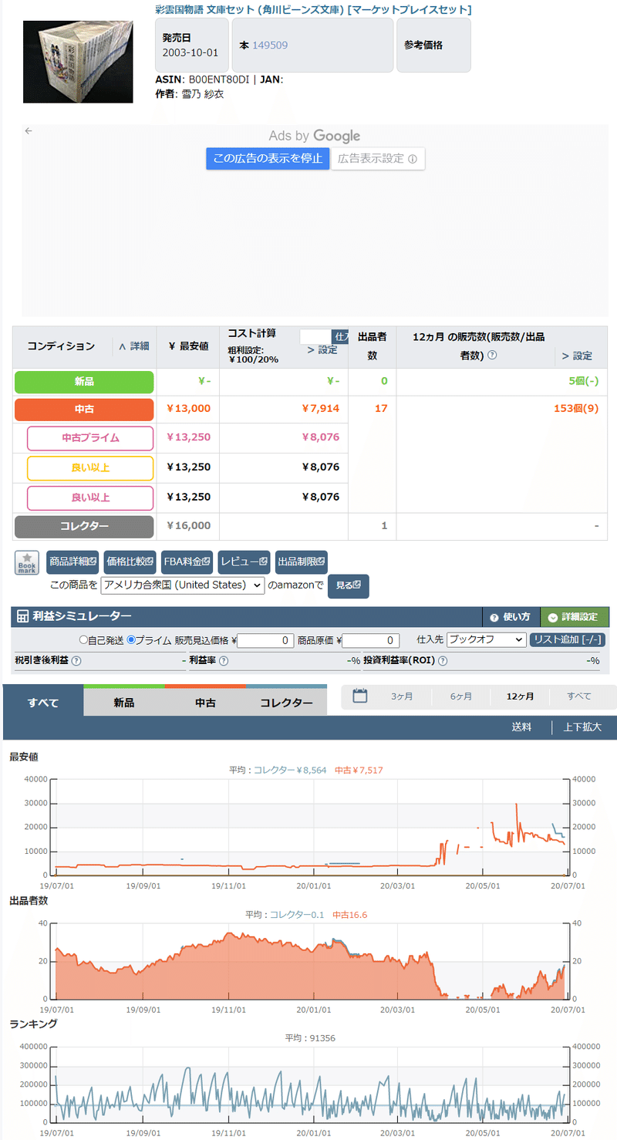Expand 詳細設定 in profit simulator
Screen dimensions: 617x1140
coord(575,617)
